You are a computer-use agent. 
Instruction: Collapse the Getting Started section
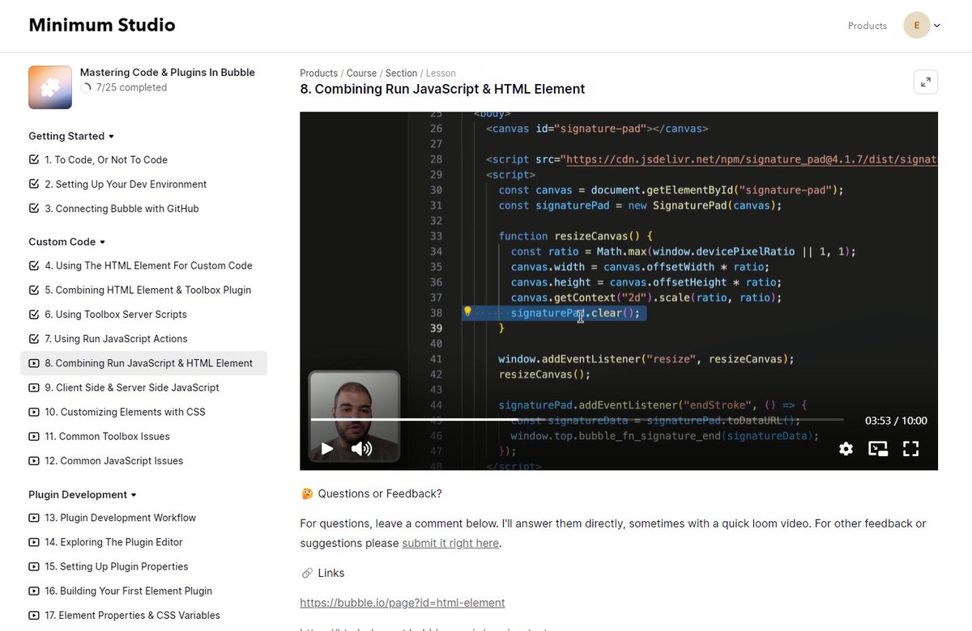[x=71, y=136]
